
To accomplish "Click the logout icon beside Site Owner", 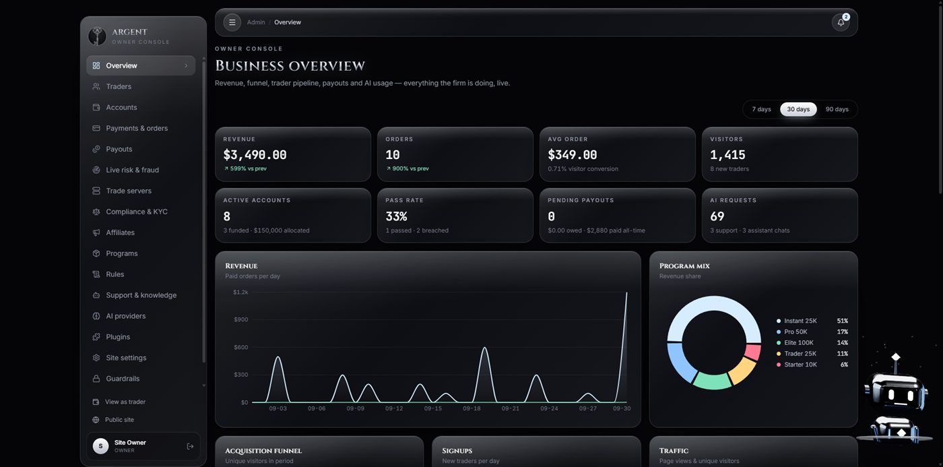I will point(190,446).
